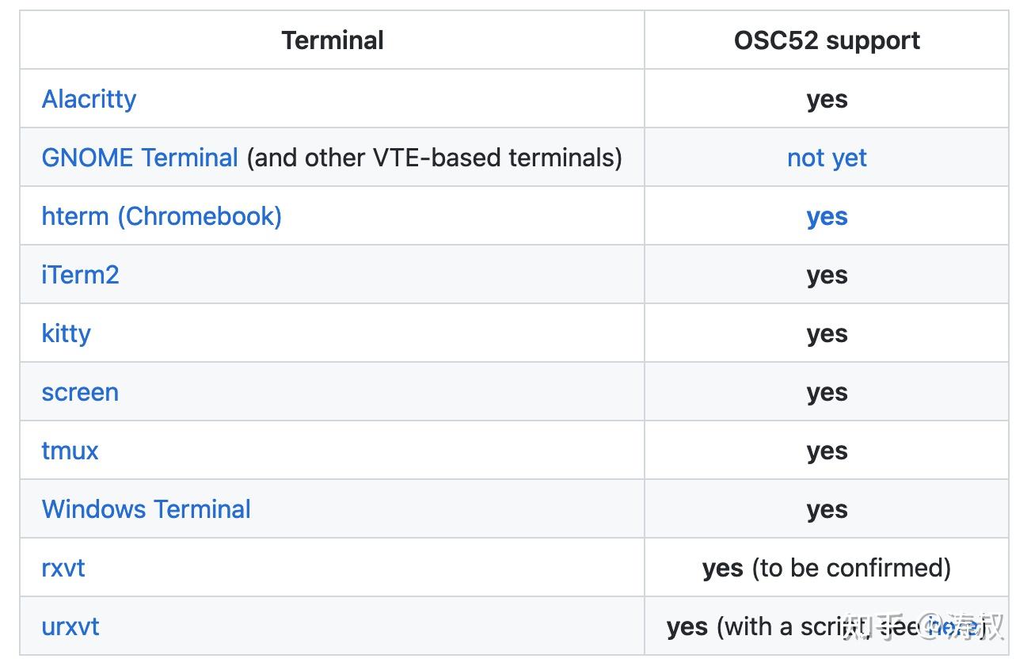Click "(to be confirmed)" text in rxvt row

(850, 568)
